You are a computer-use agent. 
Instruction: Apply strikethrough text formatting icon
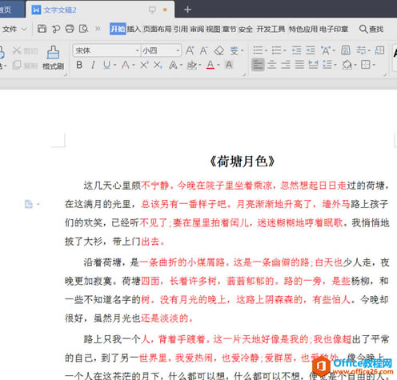[126, 65]
